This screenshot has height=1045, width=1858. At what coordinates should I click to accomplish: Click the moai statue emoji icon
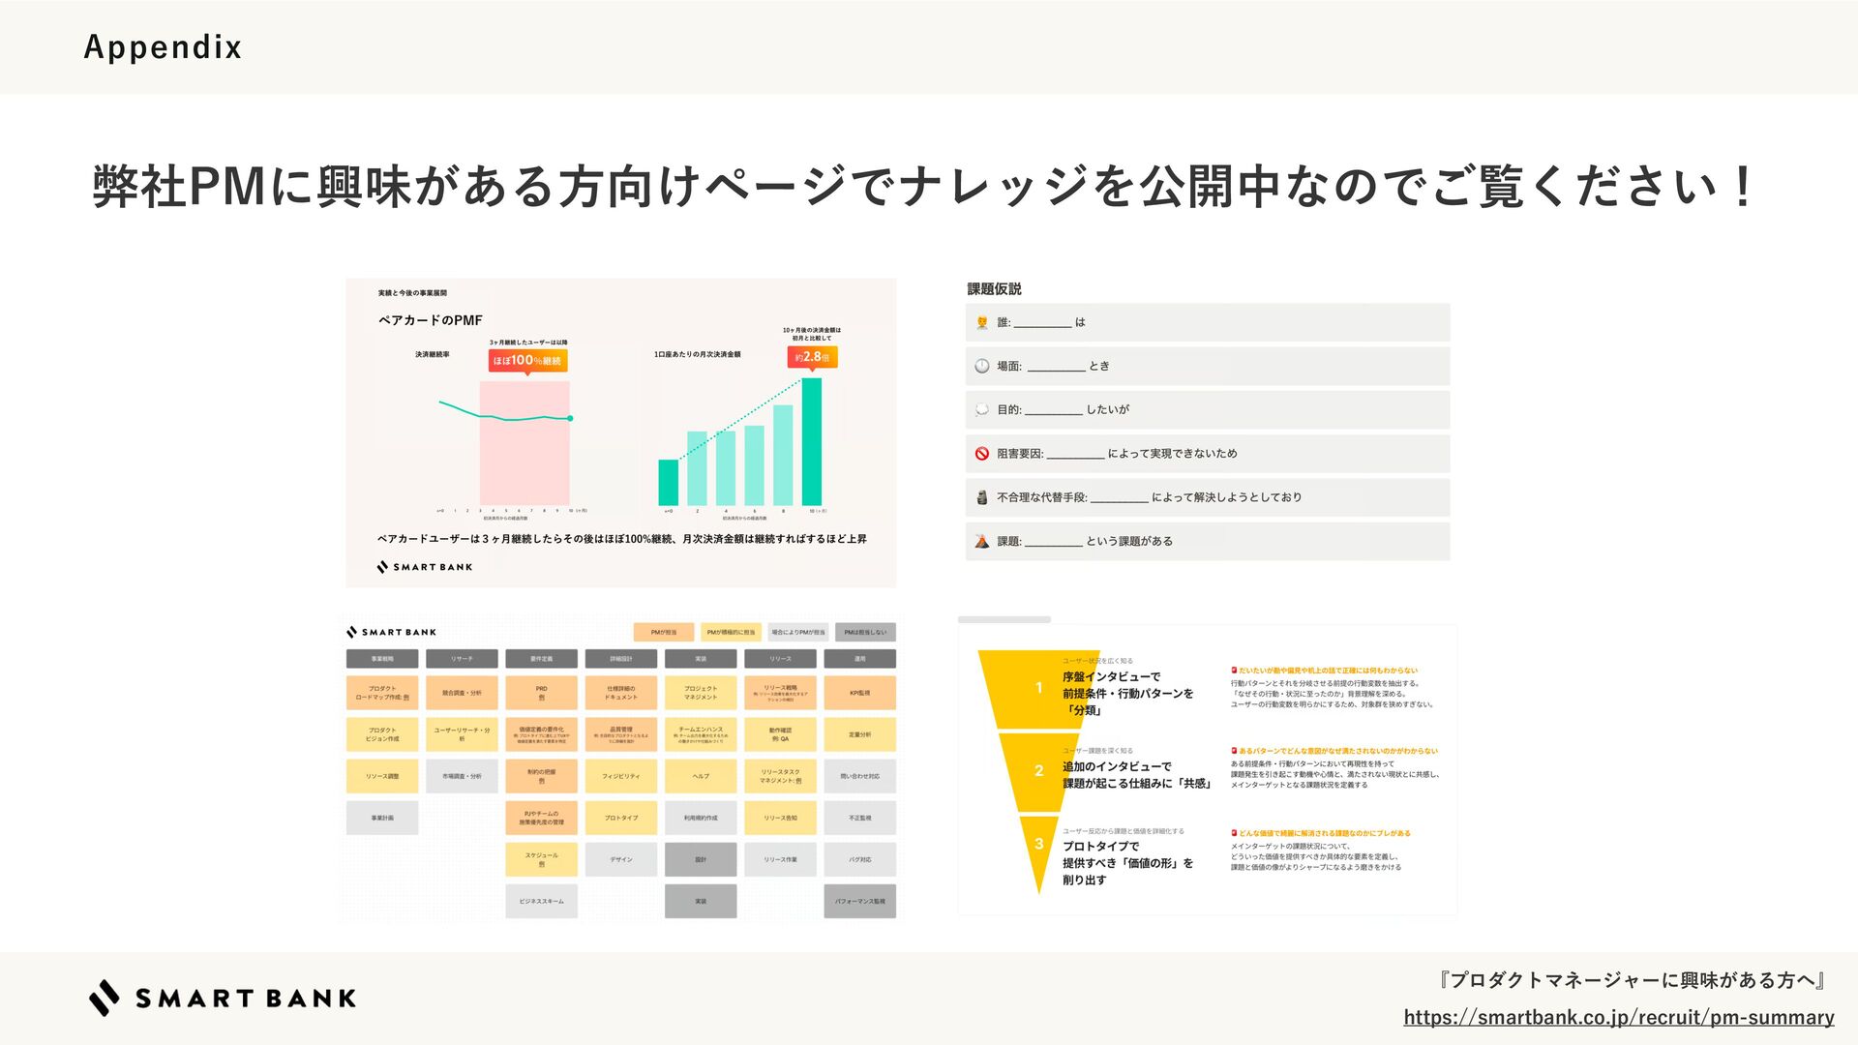pyautogui.click(x=981, y=497)
